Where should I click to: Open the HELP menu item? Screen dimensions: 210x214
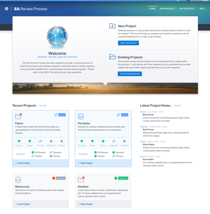202,8
